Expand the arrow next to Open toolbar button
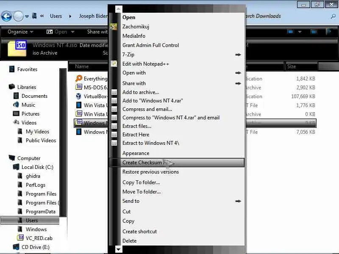Image resolution: width=339 pixels, height=254 pixels. [x=72, y=32]
